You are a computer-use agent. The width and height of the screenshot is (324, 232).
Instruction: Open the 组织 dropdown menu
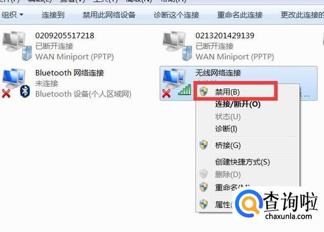[12, 15]
